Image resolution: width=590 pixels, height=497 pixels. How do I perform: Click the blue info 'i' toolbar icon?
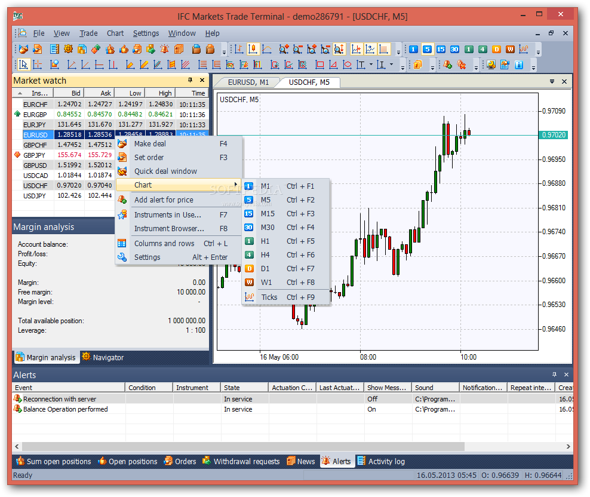pyautogui.click(x=519, y=65)
